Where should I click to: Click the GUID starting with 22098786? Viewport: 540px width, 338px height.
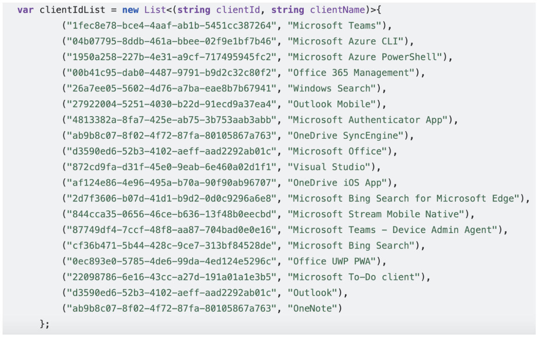click(170, 277)
